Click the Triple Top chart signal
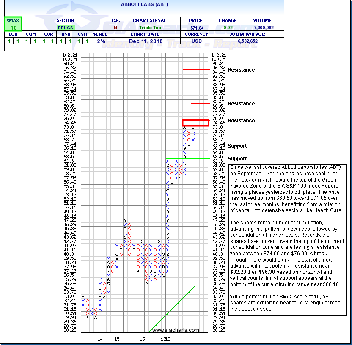 coord(149,28)
